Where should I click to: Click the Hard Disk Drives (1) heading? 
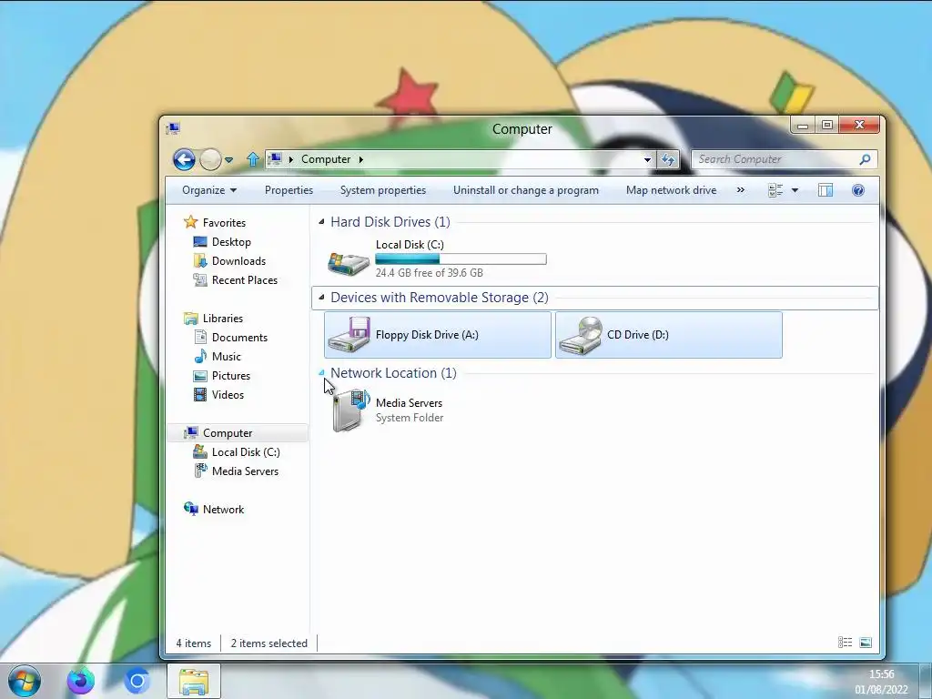tap(390, 222)
